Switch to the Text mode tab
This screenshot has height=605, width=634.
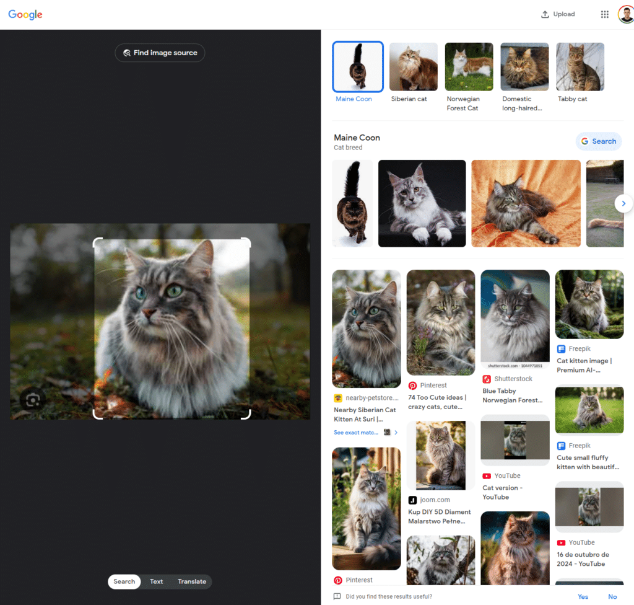[156, 581]
